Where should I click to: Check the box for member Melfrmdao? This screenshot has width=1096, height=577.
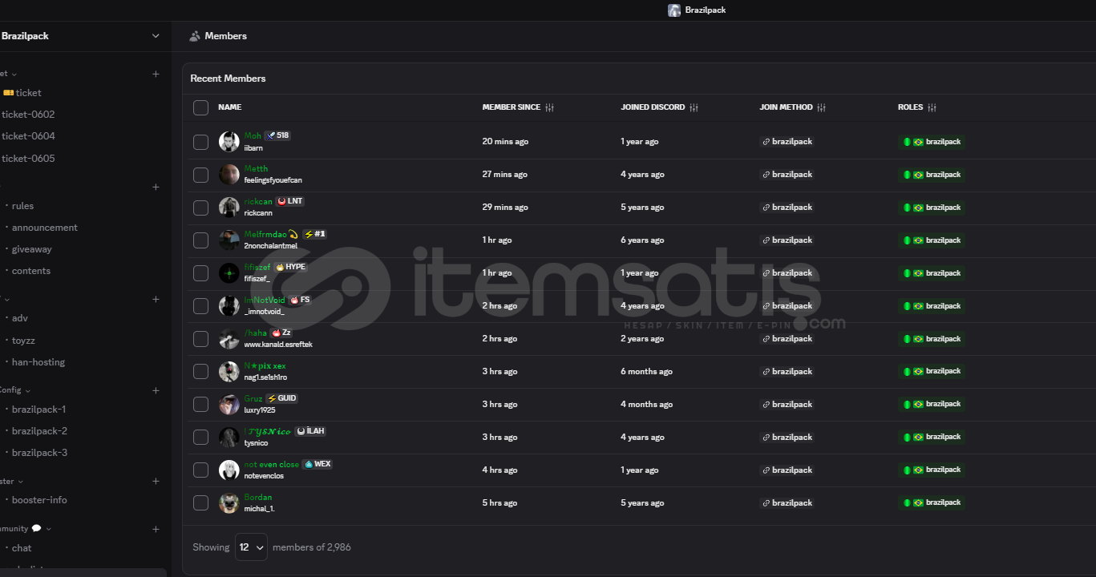pyautogui.click(x=200, y=240)
